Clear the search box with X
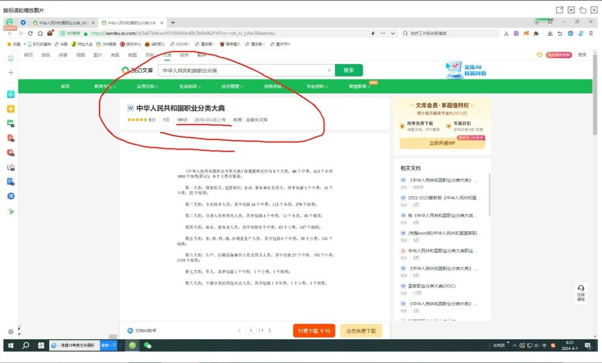602x363 pixels. (x=329, y=70)
